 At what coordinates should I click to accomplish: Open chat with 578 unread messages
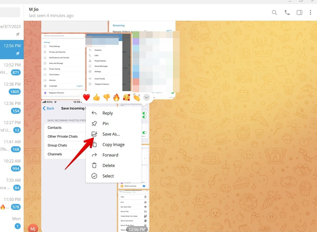(12, 203)
